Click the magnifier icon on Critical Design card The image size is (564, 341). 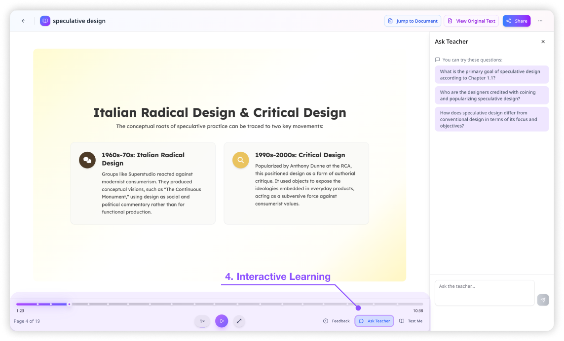coord(240,160)
